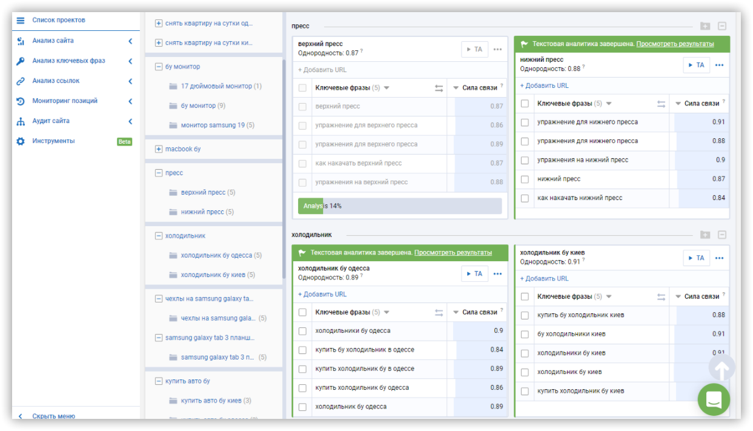Run TA for холодильник бу одесса card
753x431 pixels.
click(474, 274)
